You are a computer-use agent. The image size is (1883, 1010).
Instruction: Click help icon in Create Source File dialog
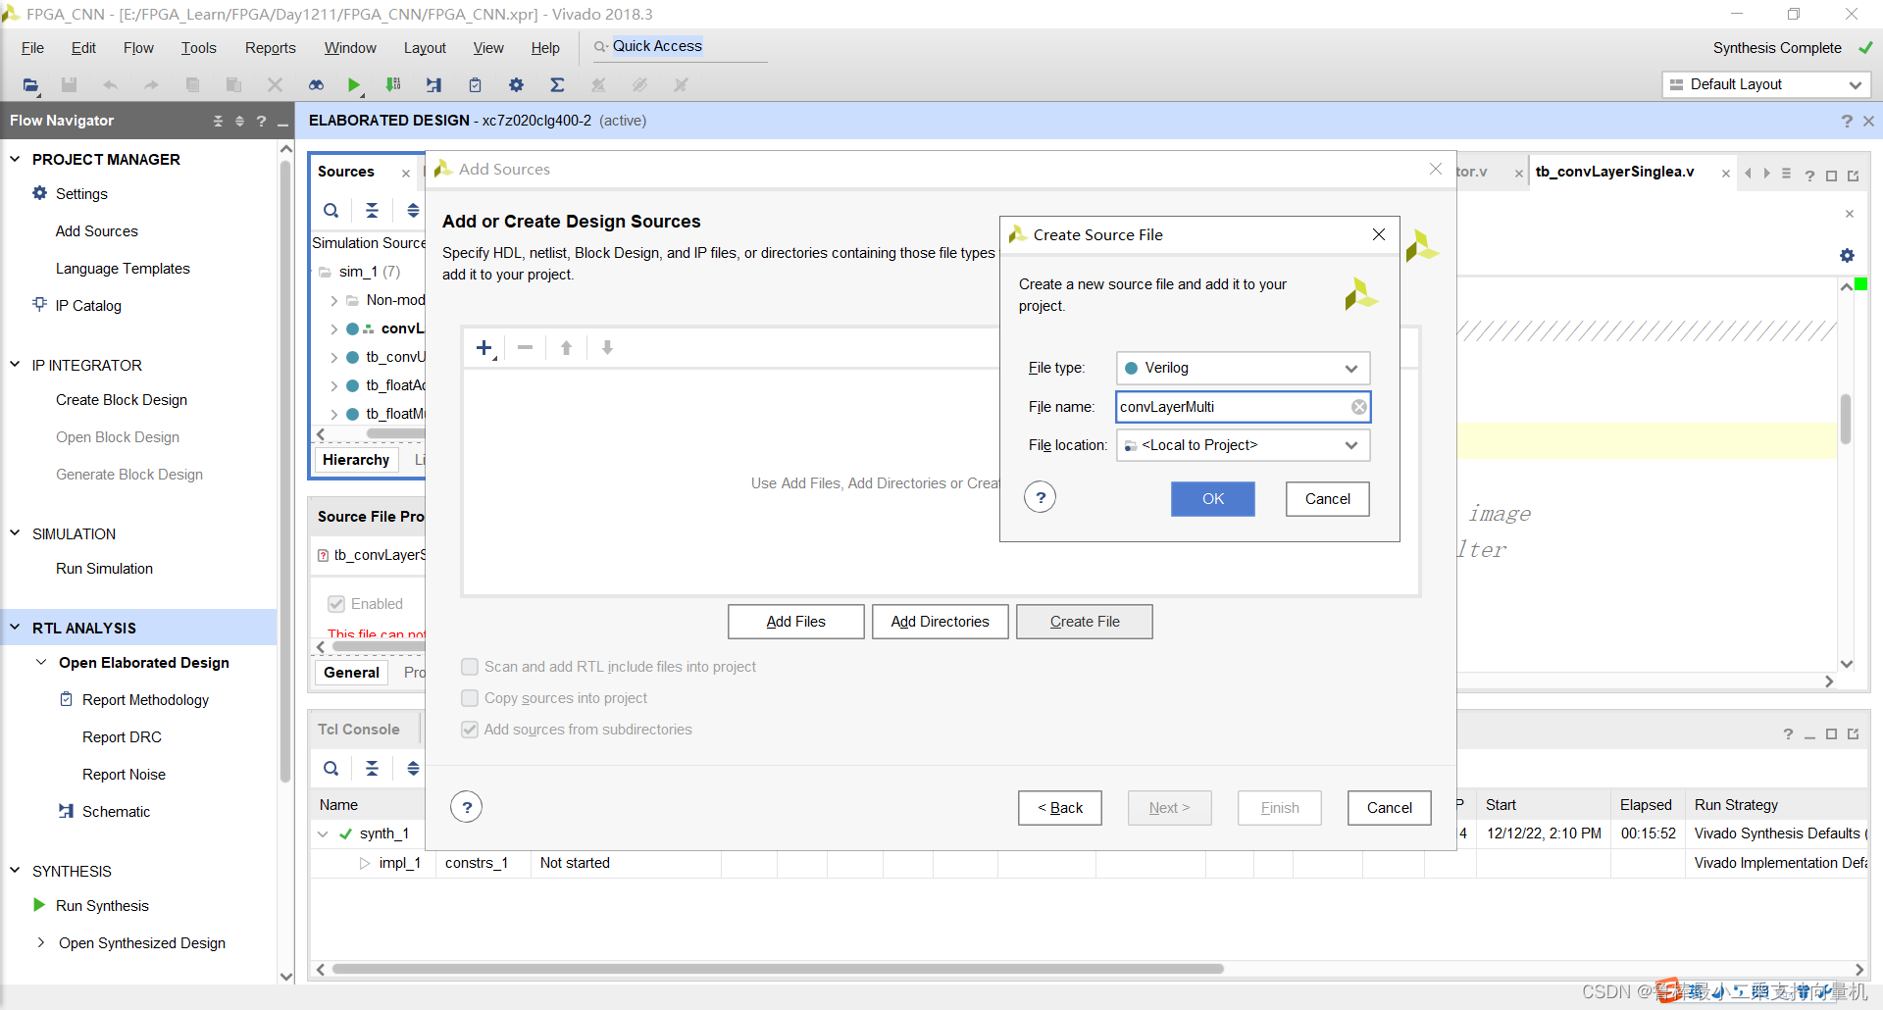[1041, 497]
